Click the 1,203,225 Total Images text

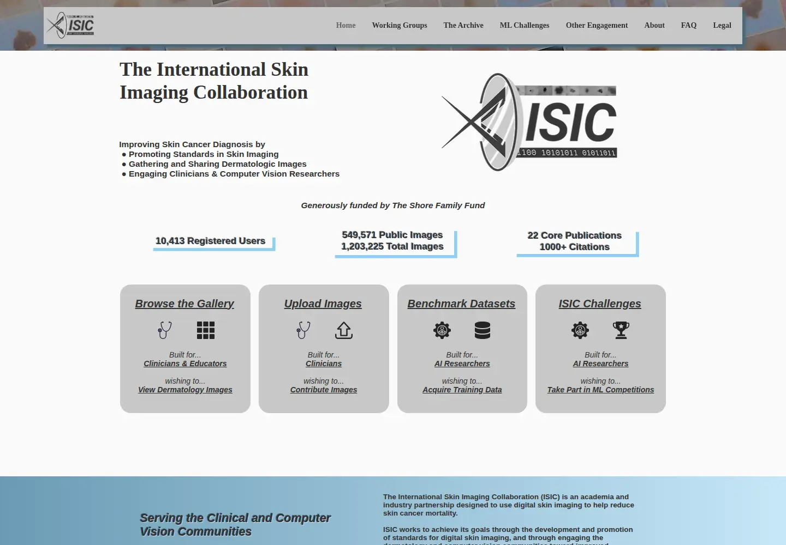coord(392,246)
